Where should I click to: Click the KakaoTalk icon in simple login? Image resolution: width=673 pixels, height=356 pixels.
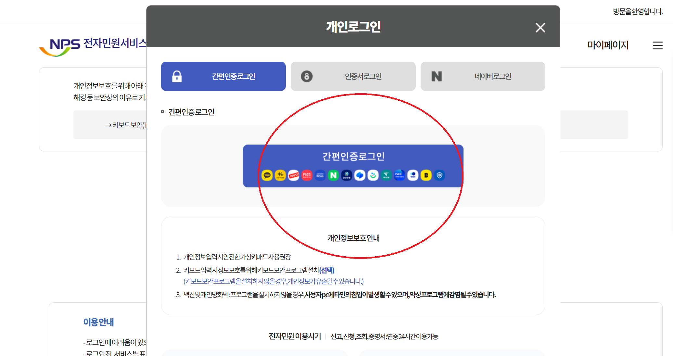tap(267, 175)
